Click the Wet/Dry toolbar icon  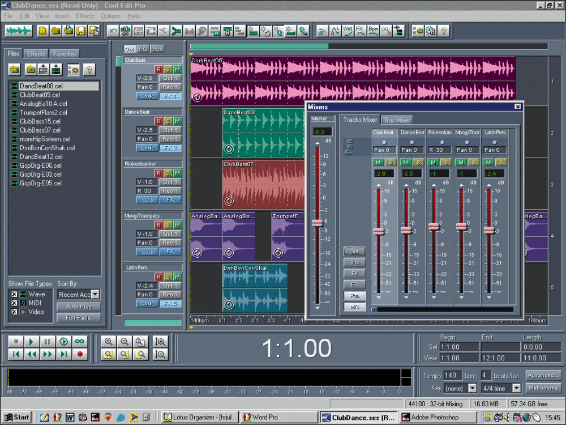(348, 31)
